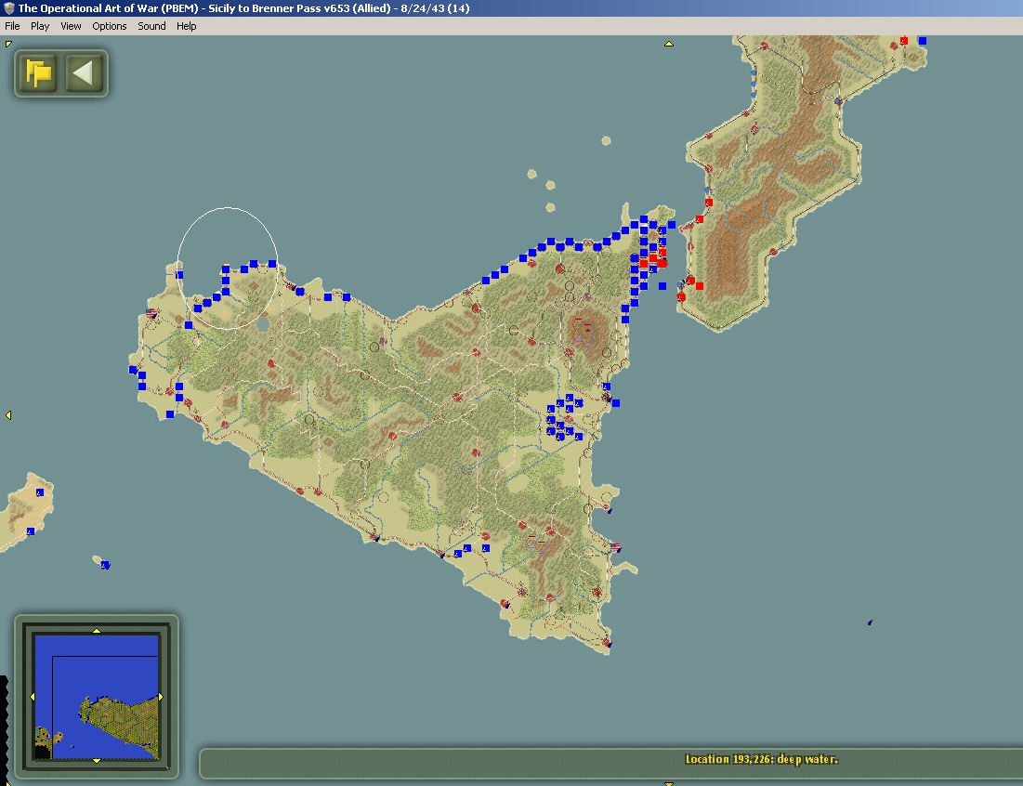Open the Options menu
The width and height of the screenshot is (1023, 786).
pyautogui.click(x=109, y=26)
